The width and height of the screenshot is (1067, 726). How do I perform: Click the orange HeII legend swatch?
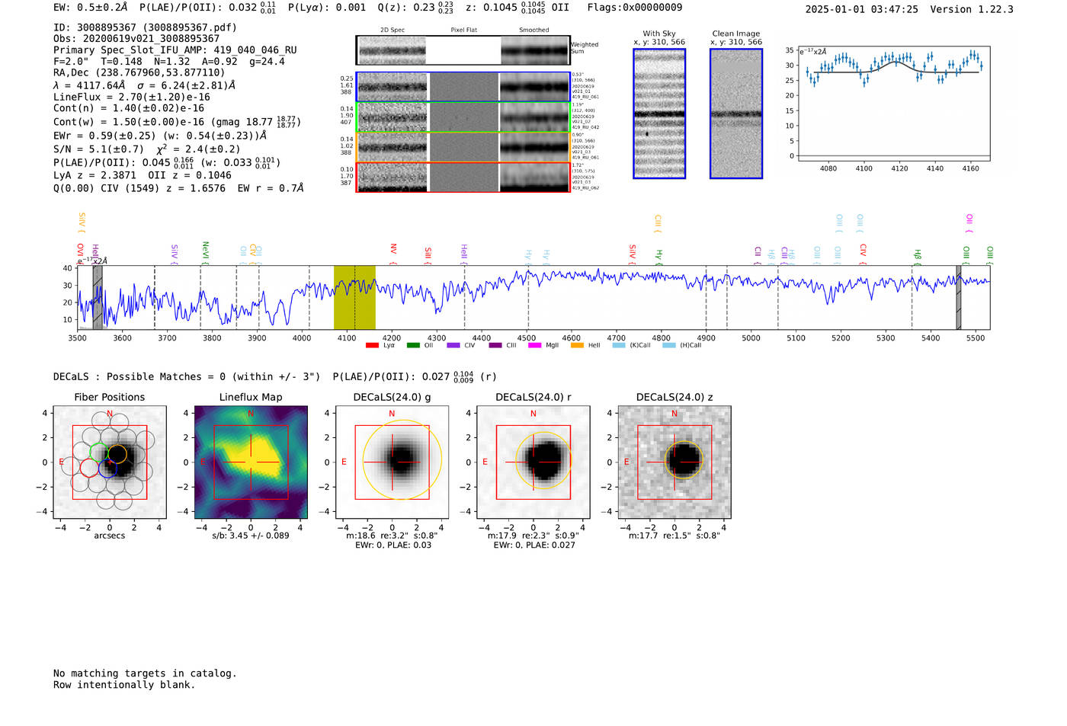pos(577,345)
